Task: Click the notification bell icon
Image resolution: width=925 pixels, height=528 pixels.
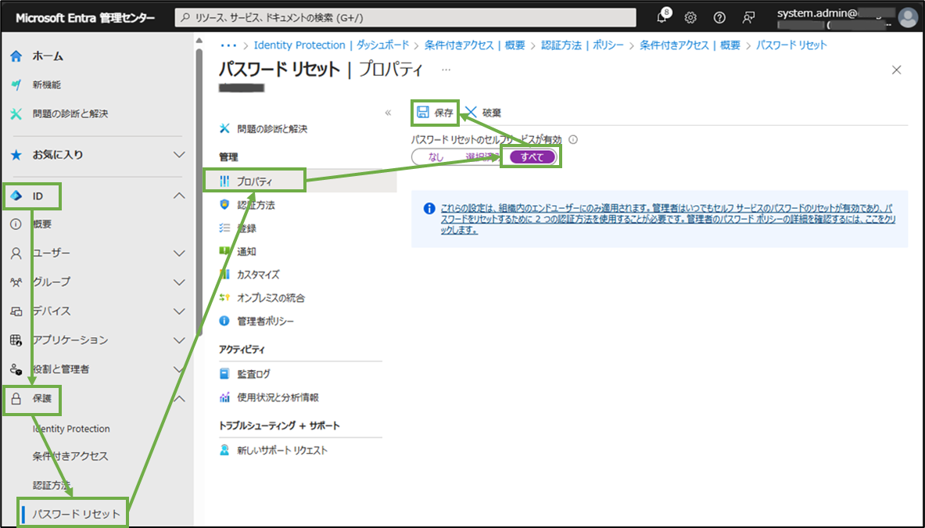Action: [661, 17]
